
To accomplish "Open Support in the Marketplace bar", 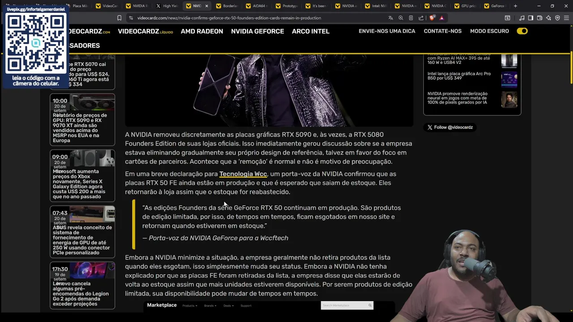I will (246, 306).
